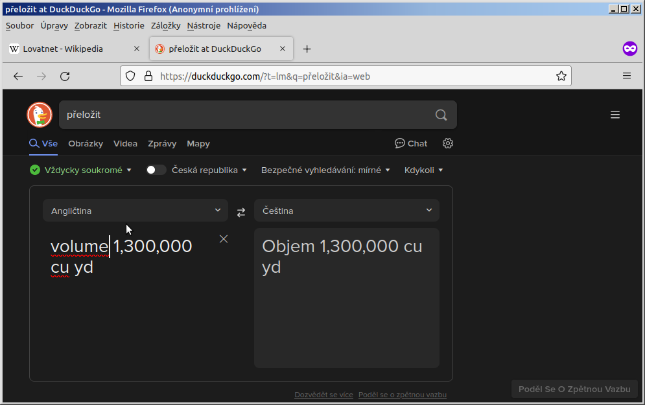The image size is (645, 405).
Task: Toggle the Česká republika region switch
Action: (x=156, y=170)
